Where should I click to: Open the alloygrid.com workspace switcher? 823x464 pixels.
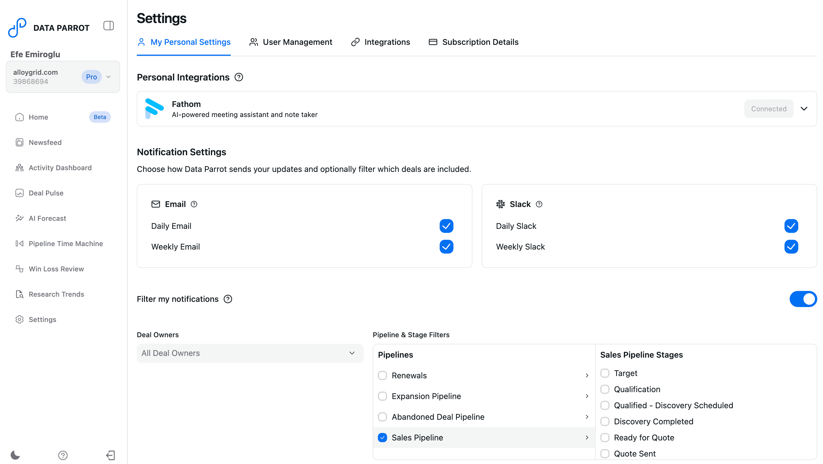coord(109,77)
